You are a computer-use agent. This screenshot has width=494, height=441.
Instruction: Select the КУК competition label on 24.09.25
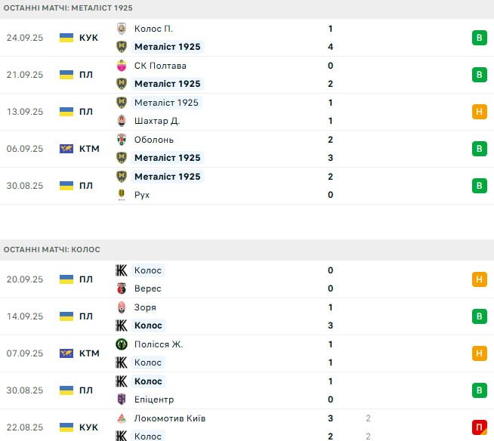88,38
